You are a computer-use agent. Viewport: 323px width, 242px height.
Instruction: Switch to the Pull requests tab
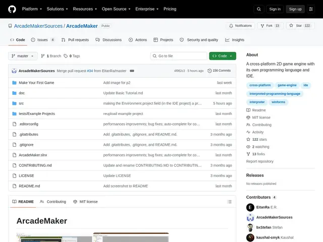[75, 40]
